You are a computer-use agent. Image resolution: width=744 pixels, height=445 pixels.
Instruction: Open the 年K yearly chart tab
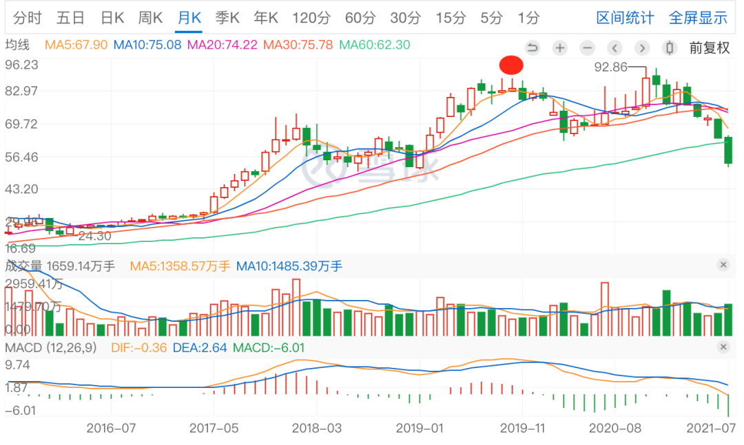[265, 18]
